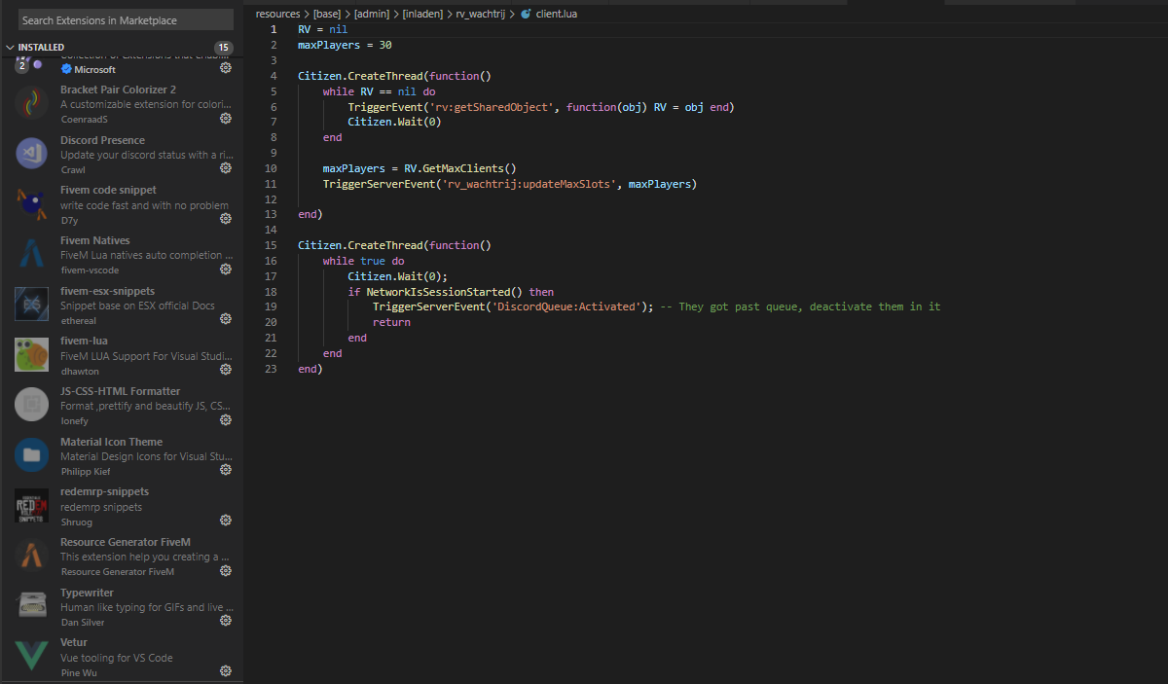Image resolution: width=1168 pixels, height=684 pixels.
Task: Click gear icon for Fivem code snippet
Action: tap(226, 219)
